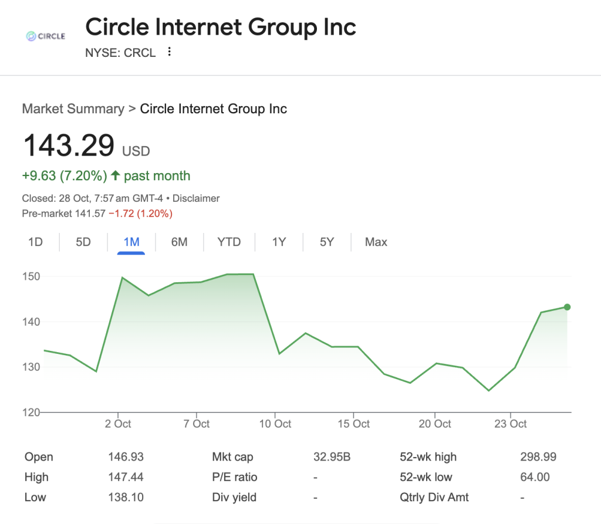Image resolution: width=601 pixels, height=524 pixels.
Task: Switch to the YTD chart view
Action: point(229,242)
